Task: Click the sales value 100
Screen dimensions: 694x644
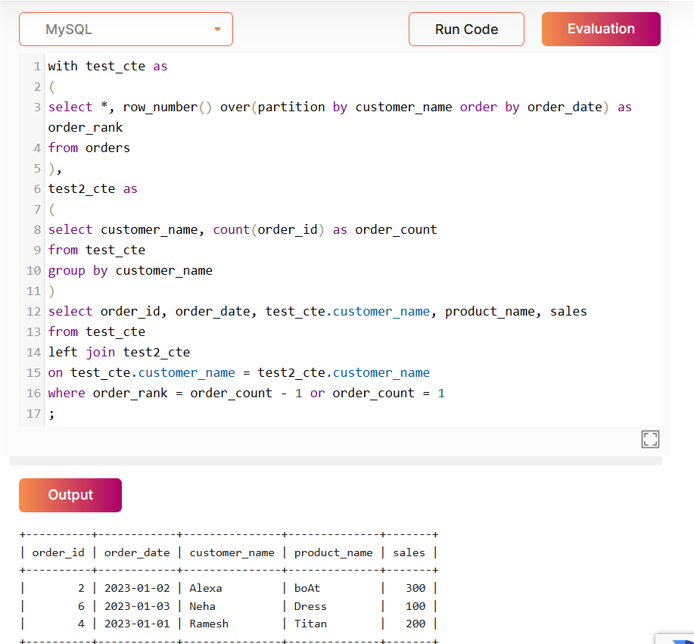Action: pyautogui.click(x=415, y=606)
